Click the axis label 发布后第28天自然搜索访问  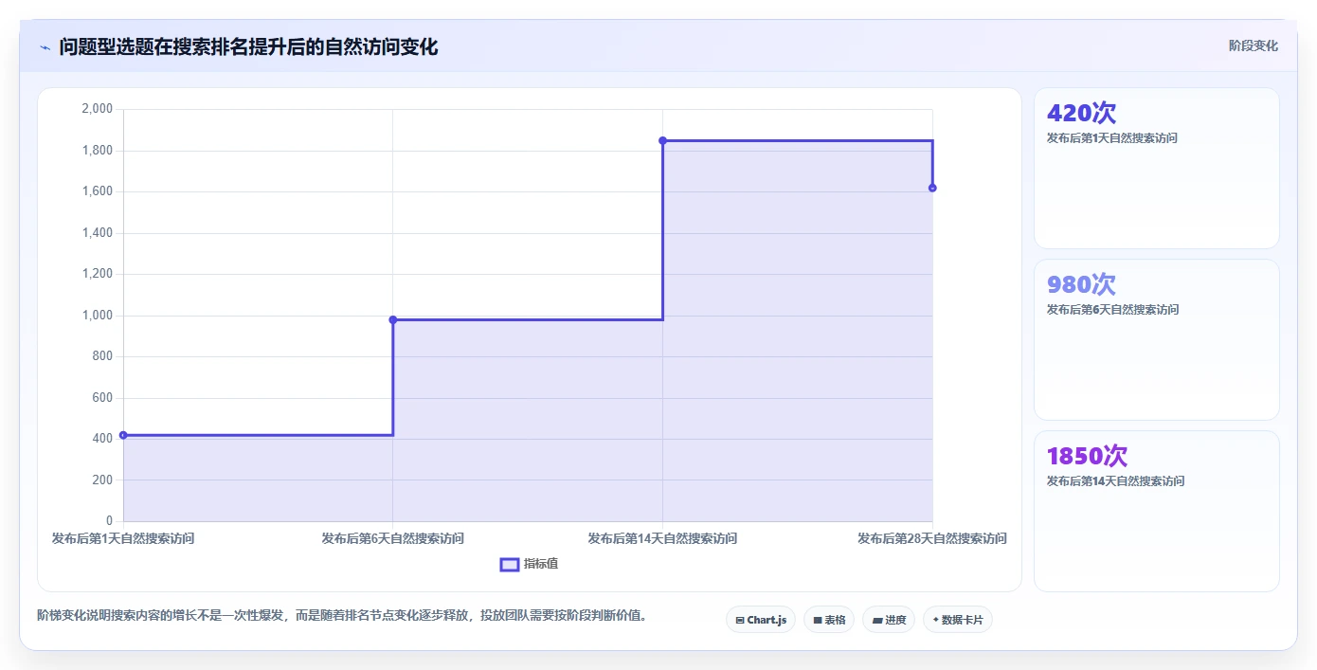pyautogui.click(x=932, y=538)
